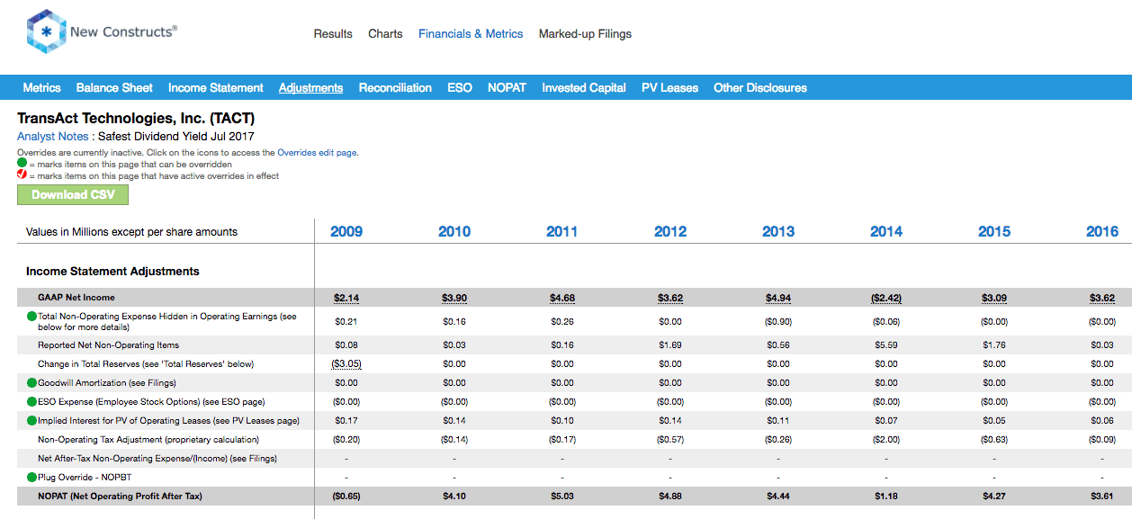This screenshot has width=1132, height=519.
Task: Click GAAP Net Income 2010 value $3.90
Action: click(454, 298)
